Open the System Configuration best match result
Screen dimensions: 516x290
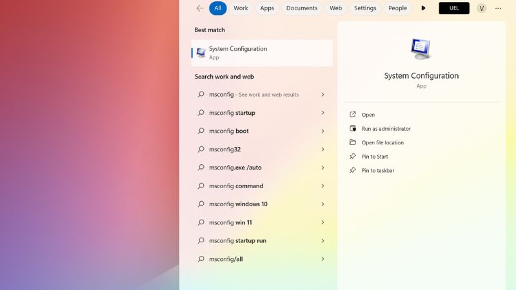pyautogui.click(x=262, y=53)
